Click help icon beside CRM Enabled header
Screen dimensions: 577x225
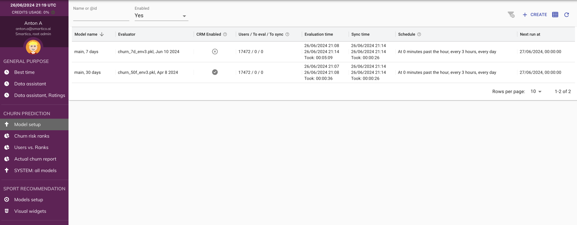[225, 34]
